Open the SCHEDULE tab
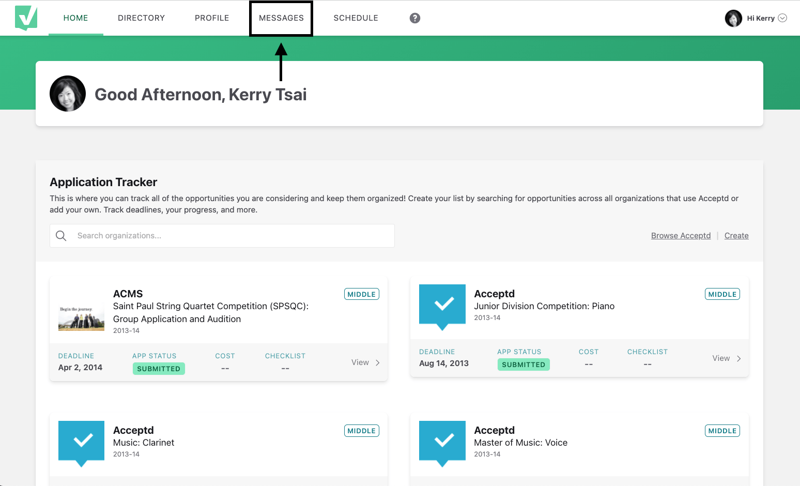The width and height of the screenshot is (800, 486). click(356, 18)
